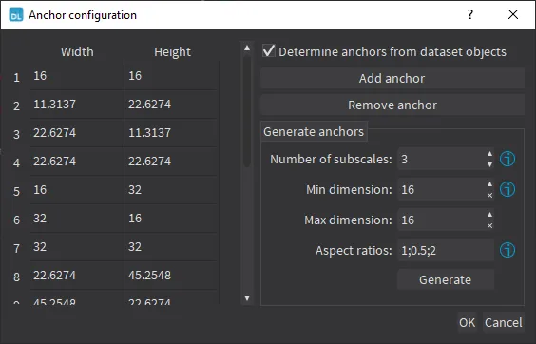This screenshot has height=344, width=536.
Task: Click Height cell 11.3137 in row 3
Action: click(x=171, y=133)
